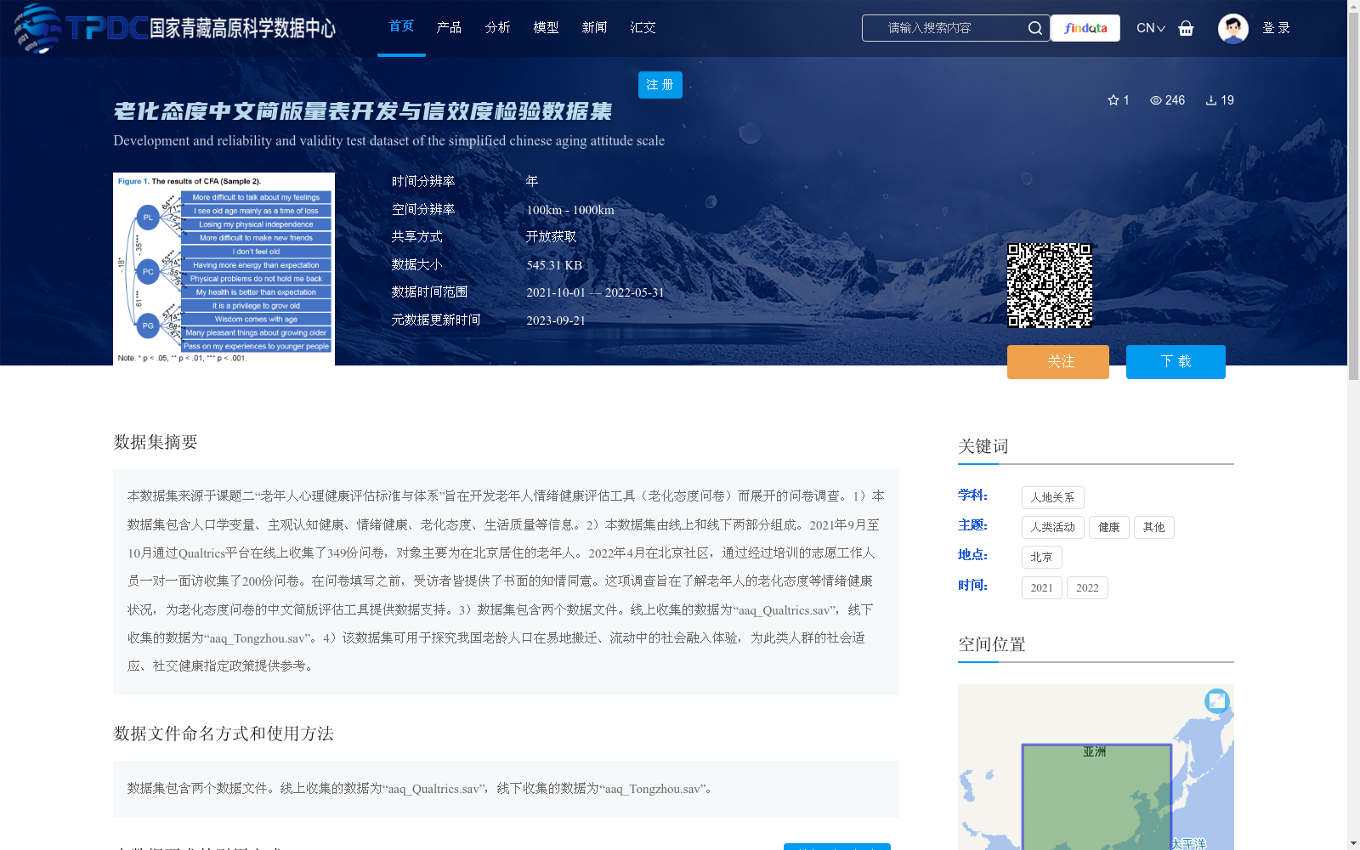Click the orange 关注 follow button
This screenshot has width=1360, height=850.
point(1058,362)
